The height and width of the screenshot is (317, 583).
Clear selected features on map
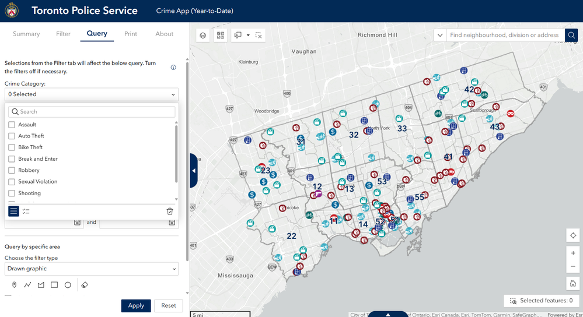[259, 36]
